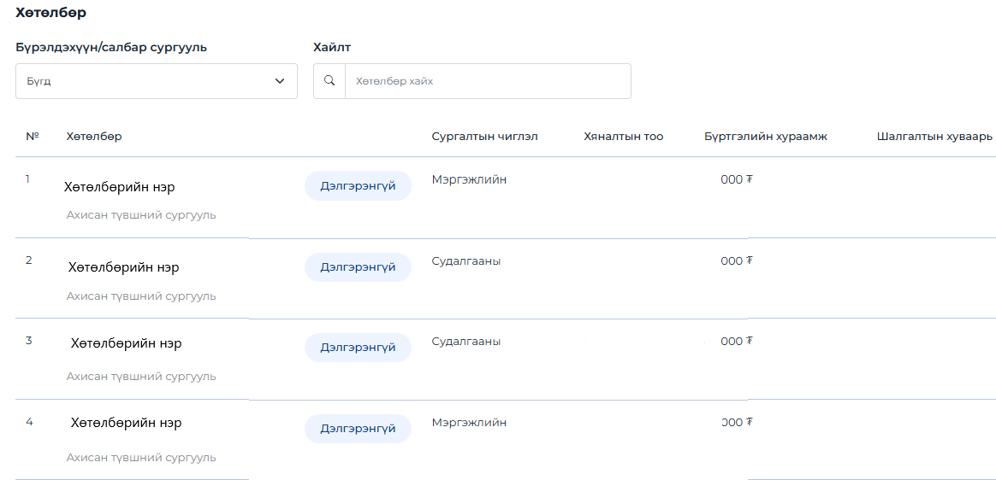Open Дэлгэрэнгүй for program row 1
996x480 pixels.
[x=359, y=186]
